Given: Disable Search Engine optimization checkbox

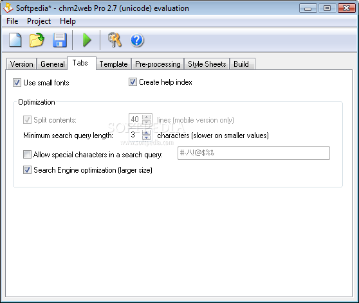Looking at the screenshot, I should tap(27, 169).
